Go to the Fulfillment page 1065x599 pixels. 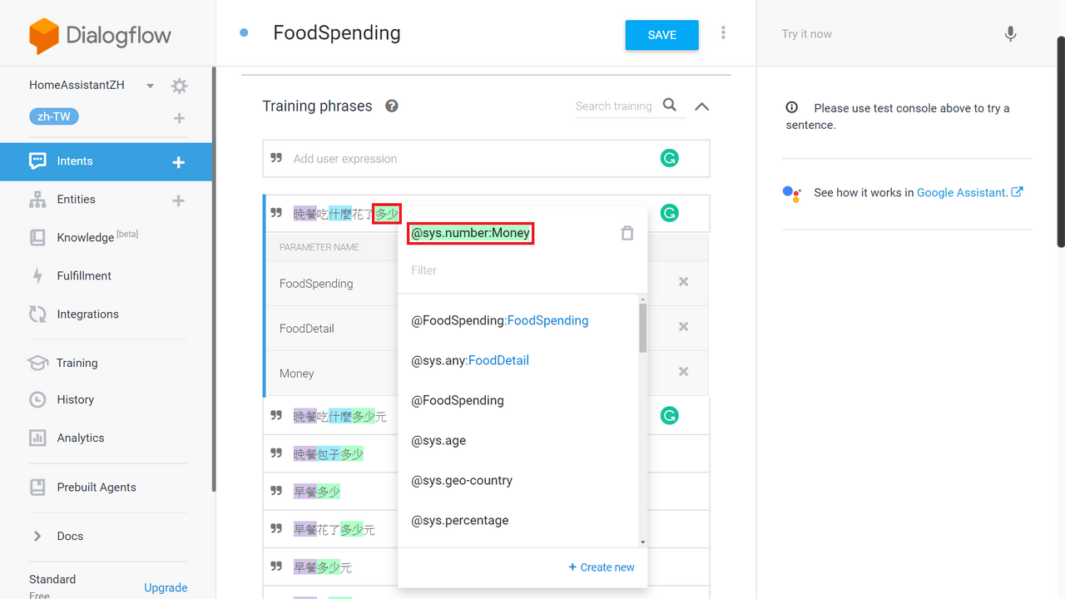click(84, 276)
